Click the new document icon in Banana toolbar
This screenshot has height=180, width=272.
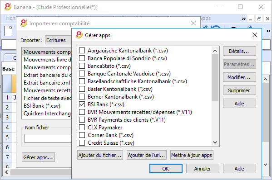click(x=8, y=31)
